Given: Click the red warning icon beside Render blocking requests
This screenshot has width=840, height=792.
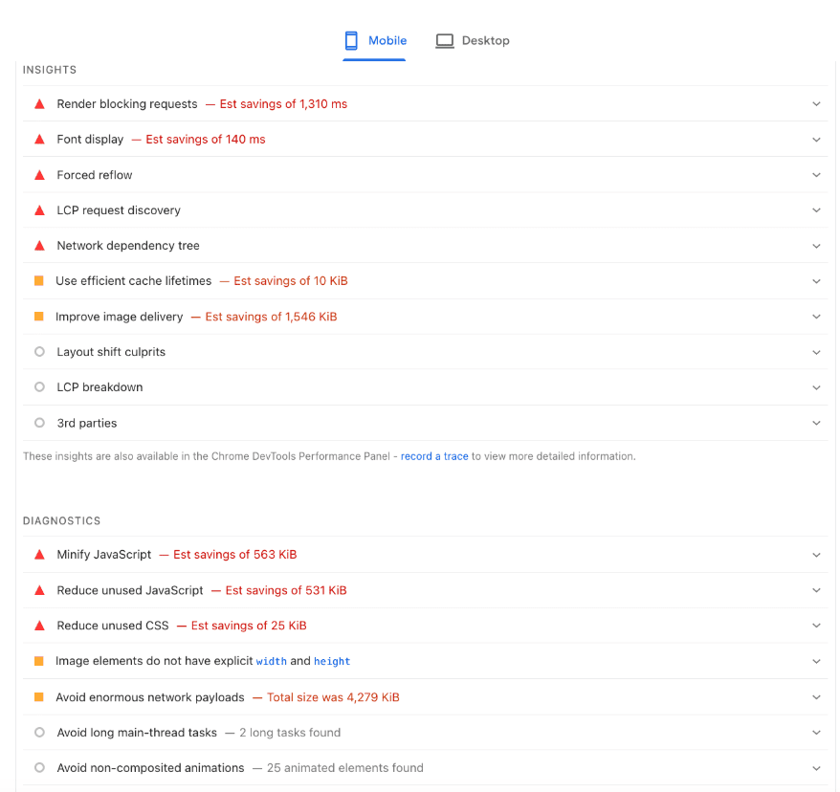Looking at the screenshot, I should point(39,103).
